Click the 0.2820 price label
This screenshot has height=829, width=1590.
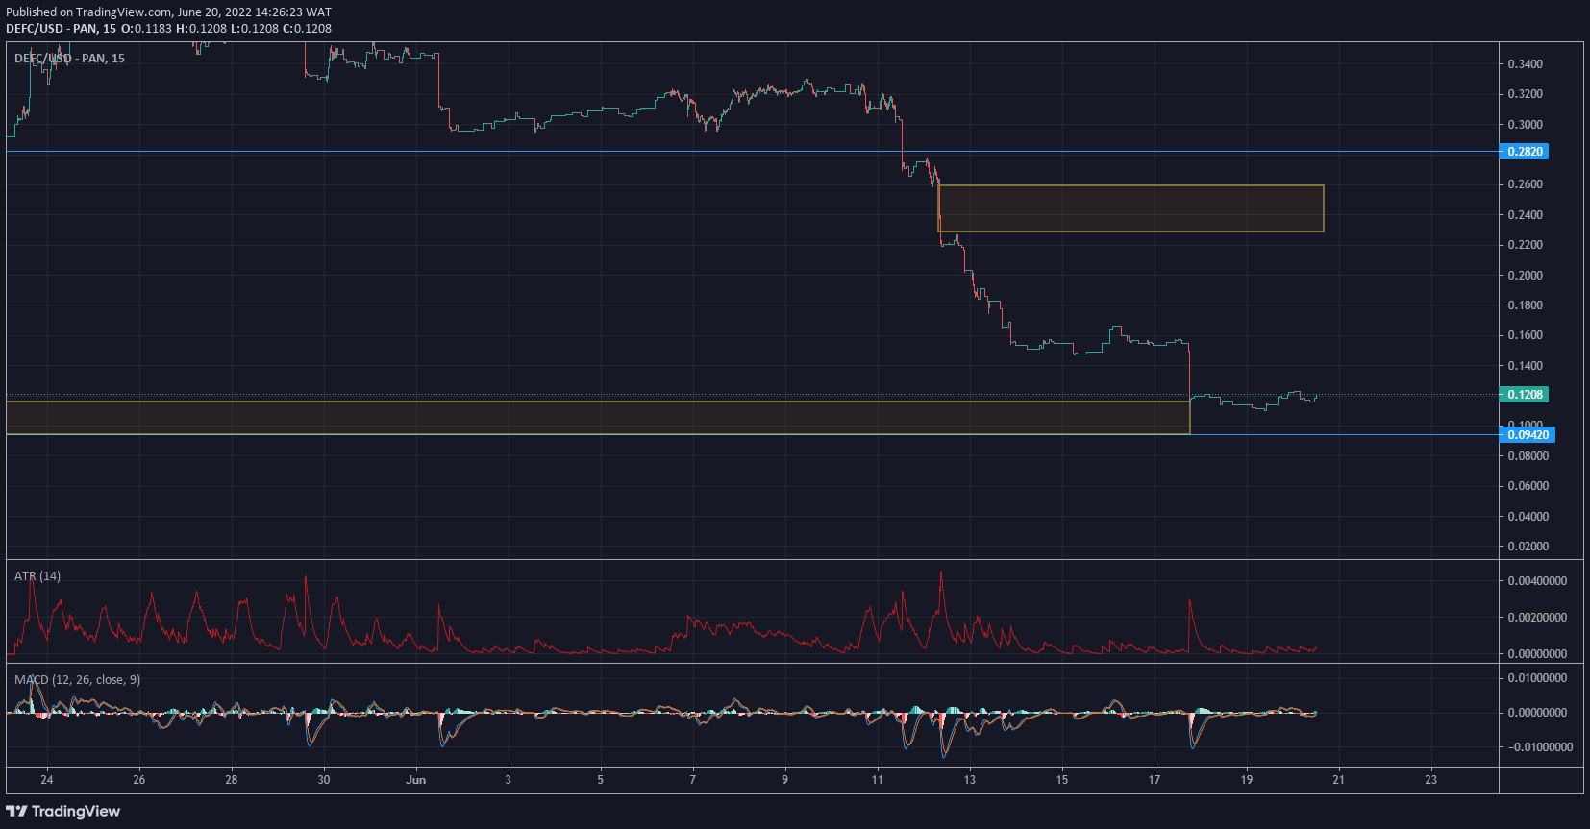[x=1526, y=152]
